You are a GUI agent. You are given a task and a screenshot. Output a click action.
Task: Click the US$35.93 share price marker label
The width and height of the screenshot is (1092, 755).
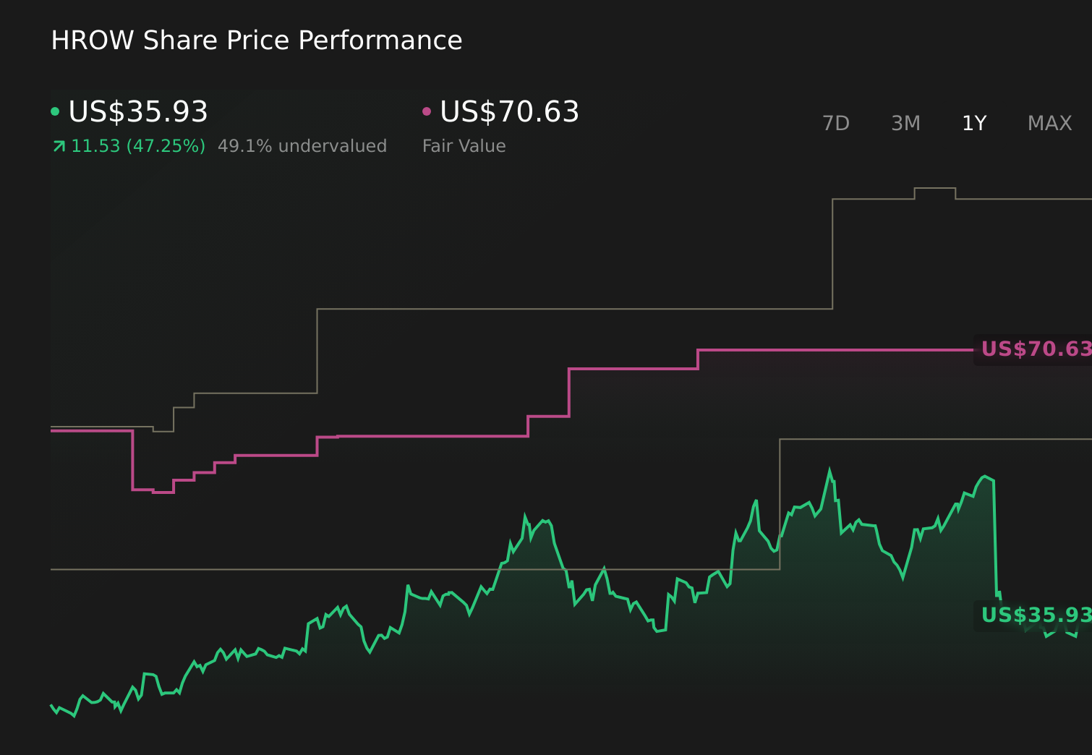pyautogui.click(x=1034, y=614)
